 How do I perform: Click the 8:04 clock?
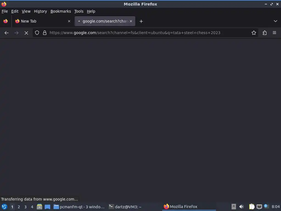click(x=276, y=207)
